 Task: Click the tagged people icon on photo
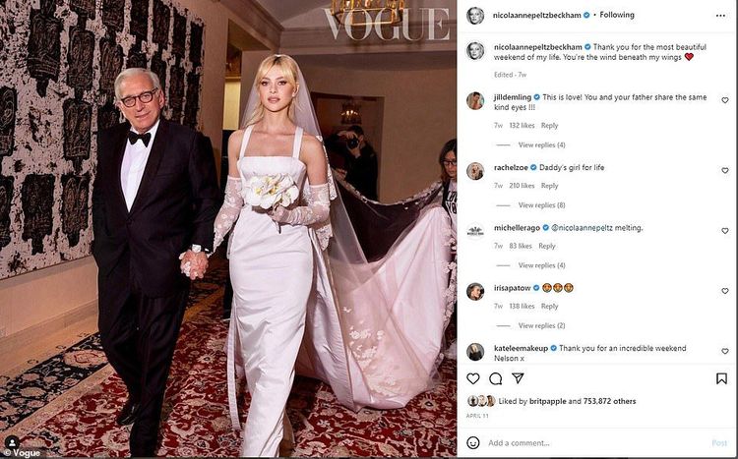pos(12,442)
